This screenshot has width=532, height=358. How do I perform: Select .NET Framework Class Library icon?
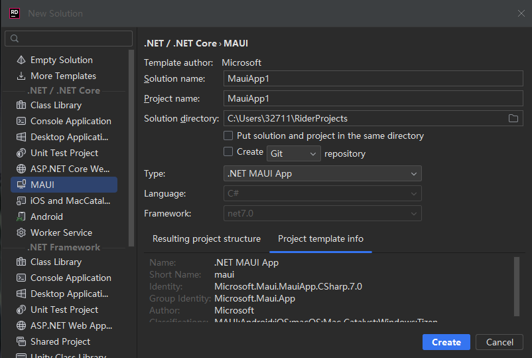(x=21, y=262)
